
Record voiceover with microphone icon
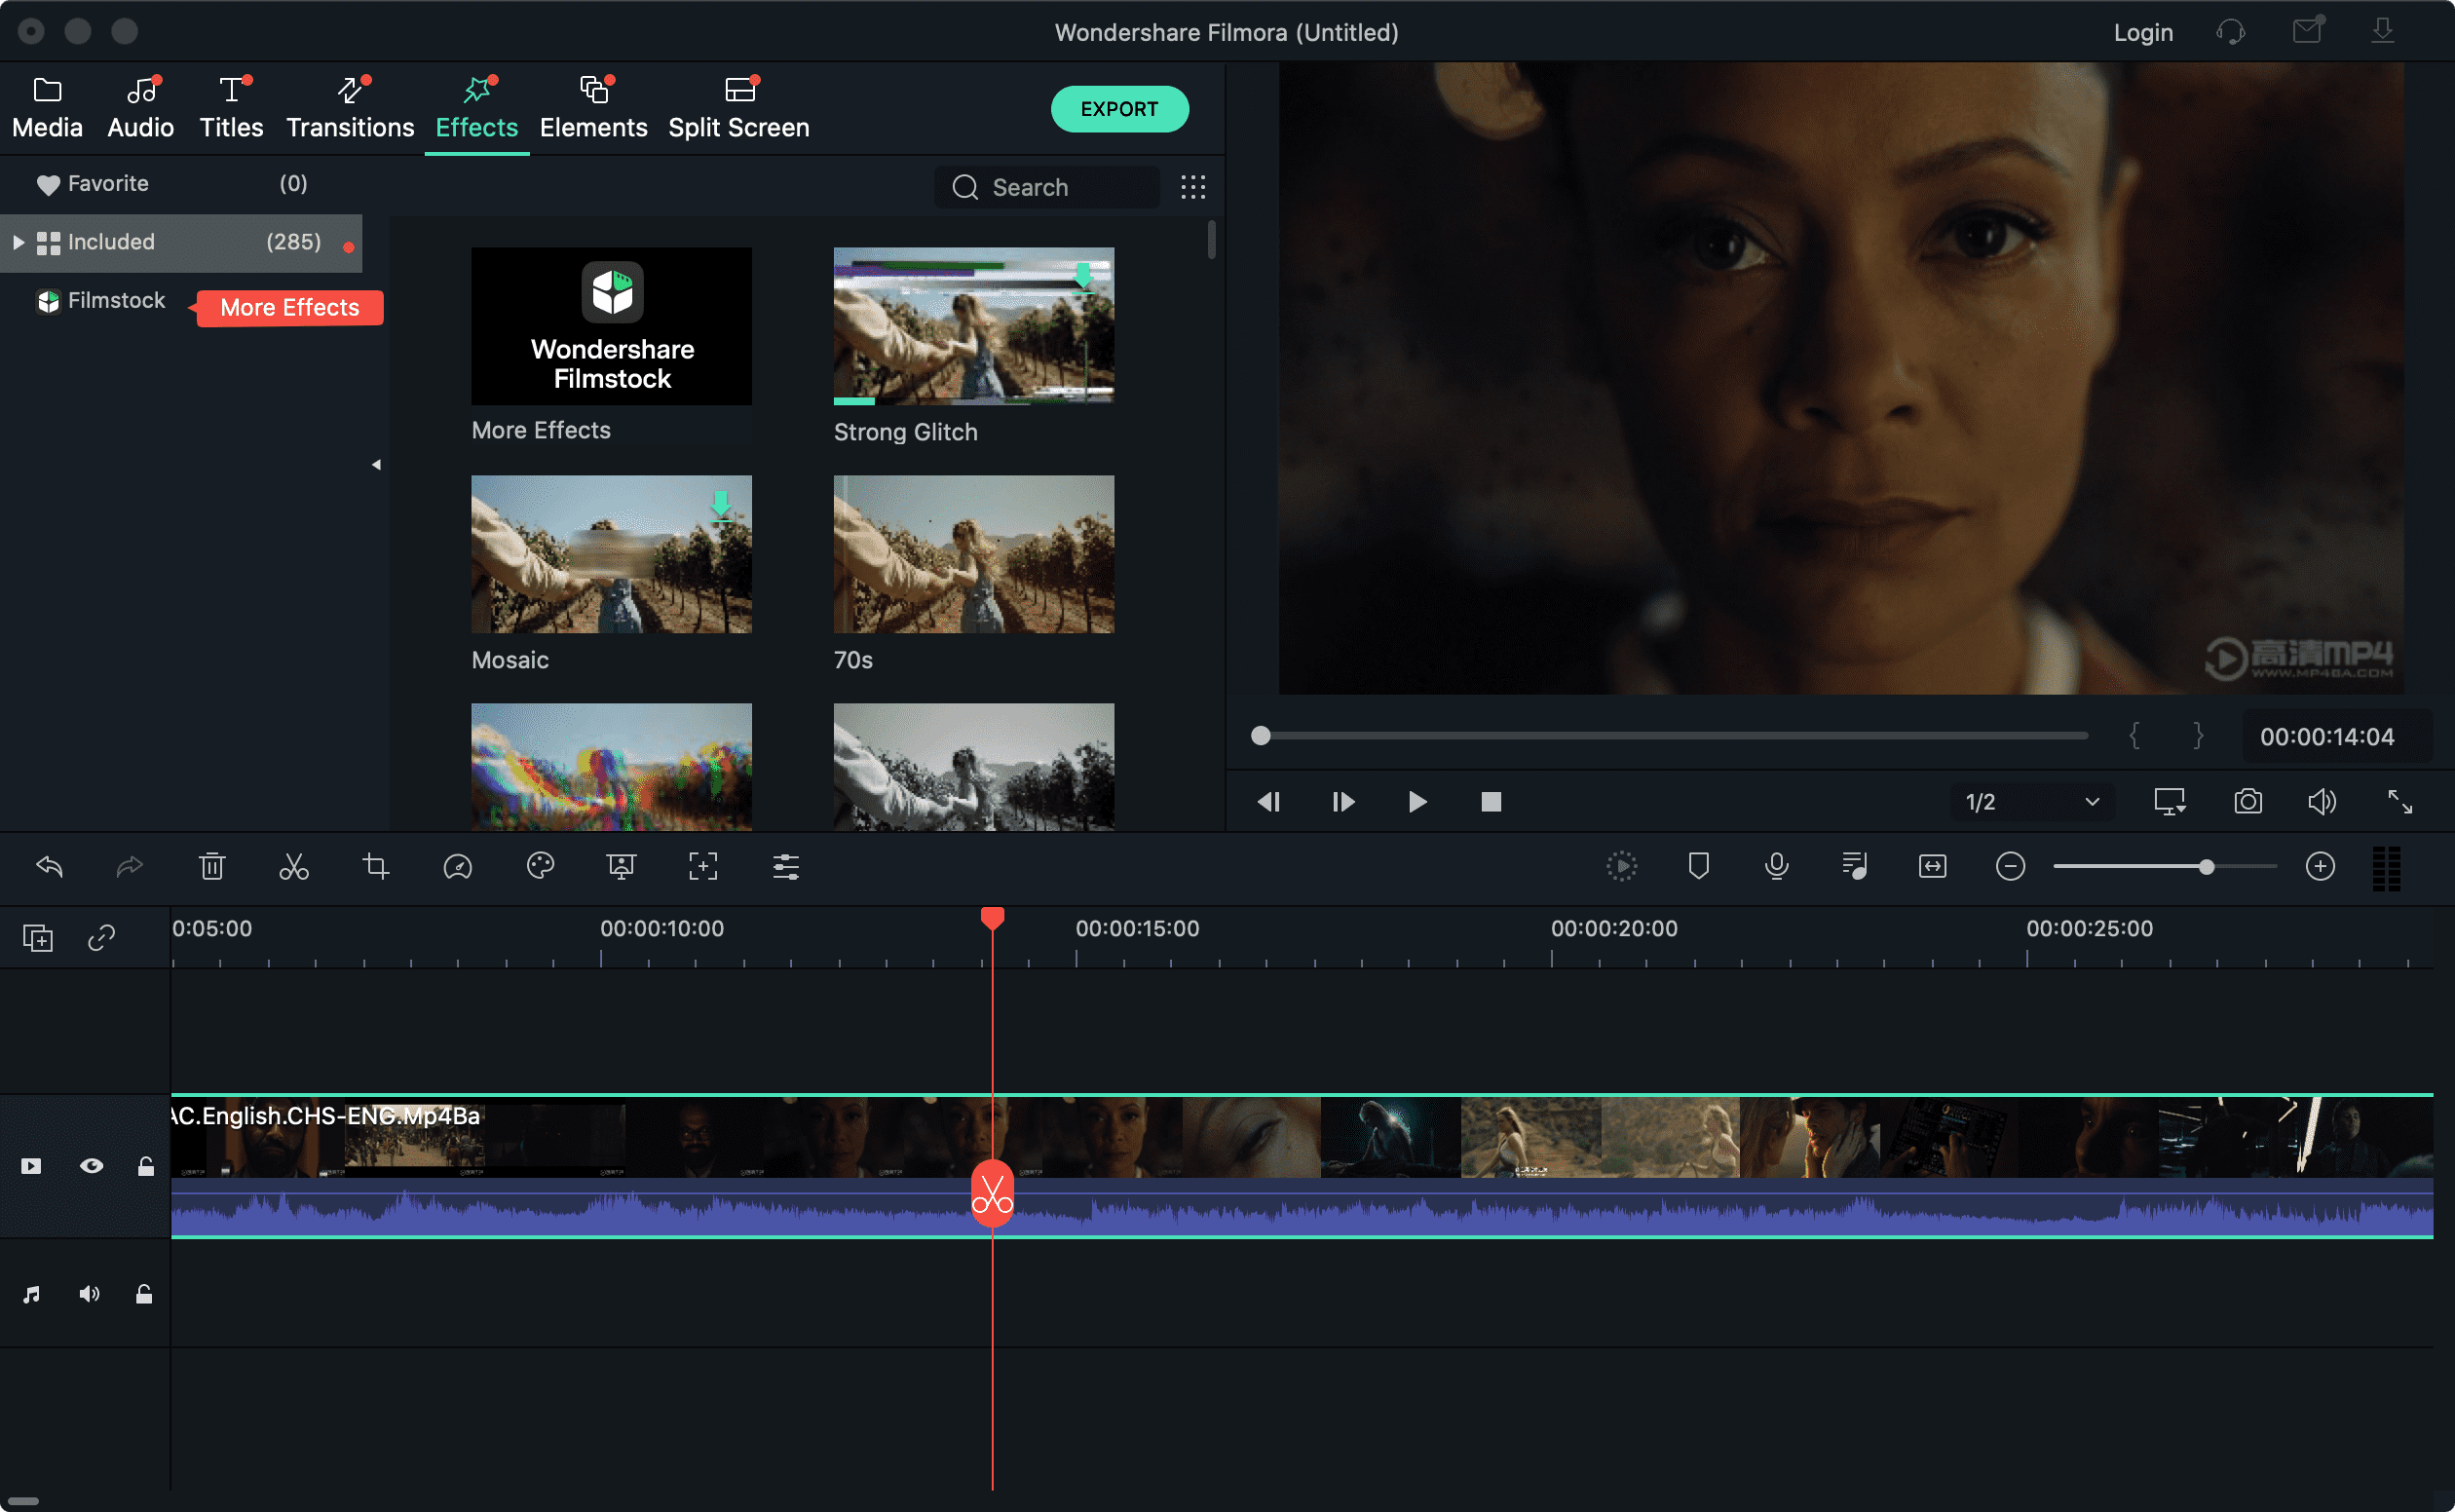click(1777, 866)
